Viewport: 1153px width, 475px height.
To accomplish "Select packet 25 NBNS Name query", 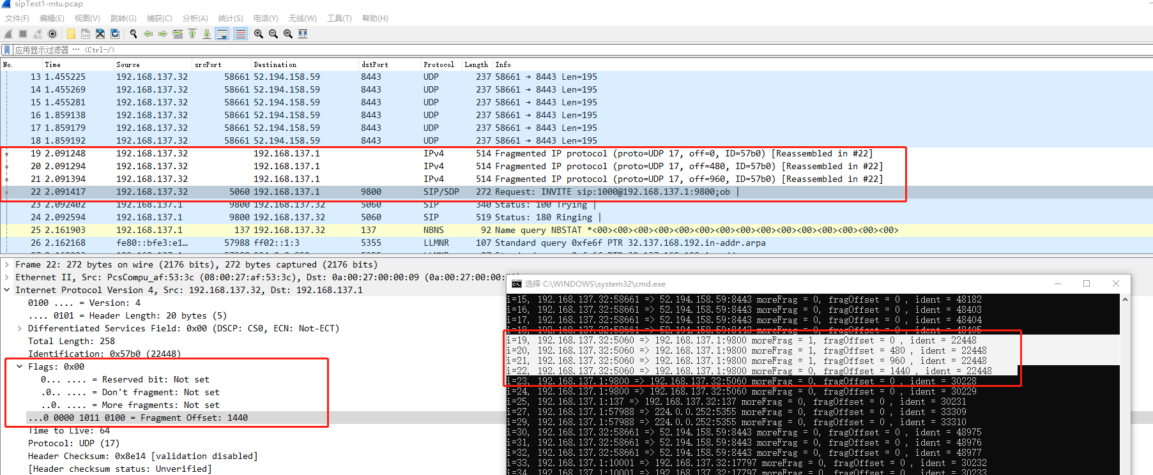I will coord(576,230).
